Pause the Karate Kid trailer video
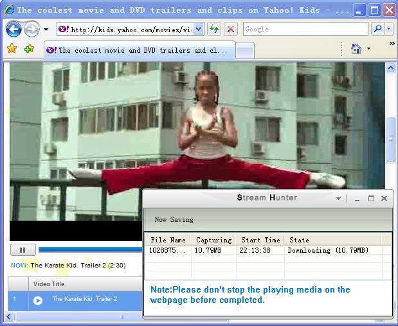Image resolution: width=398 pixels, height=326 pixels. point(23,250)
